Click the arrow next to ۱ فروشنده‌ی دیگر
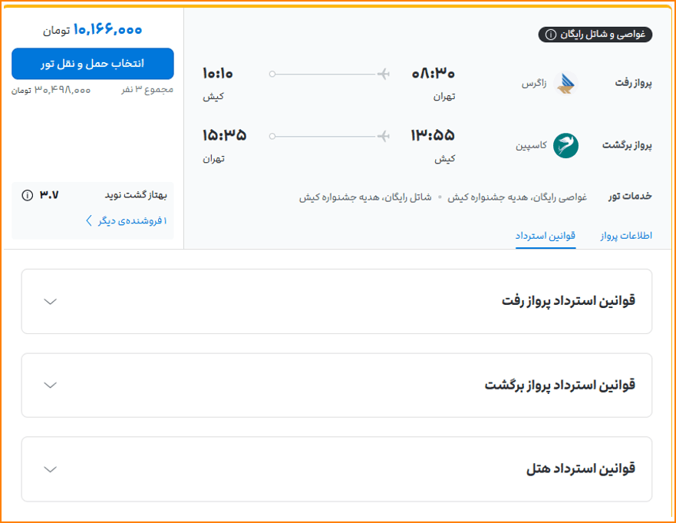Image resolution: width=676 pixels, height=523 pixels. [x=90, y=221]
